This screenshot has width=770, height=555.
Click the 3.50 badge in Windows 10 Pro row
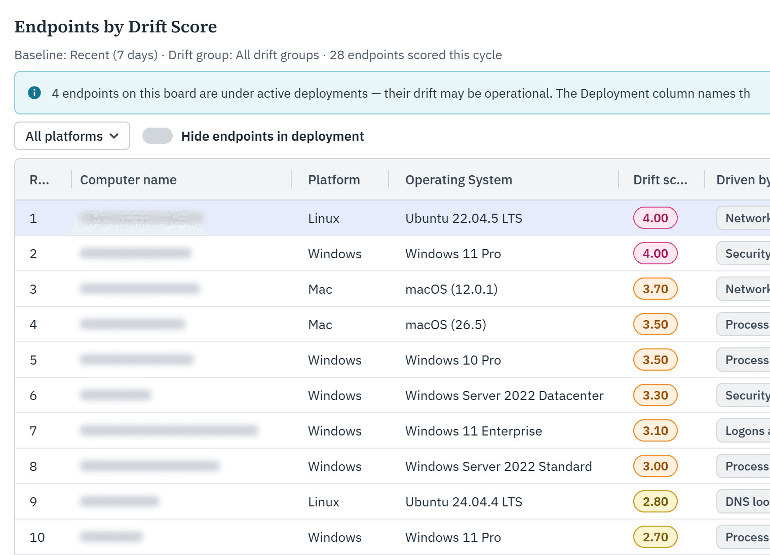656,360
